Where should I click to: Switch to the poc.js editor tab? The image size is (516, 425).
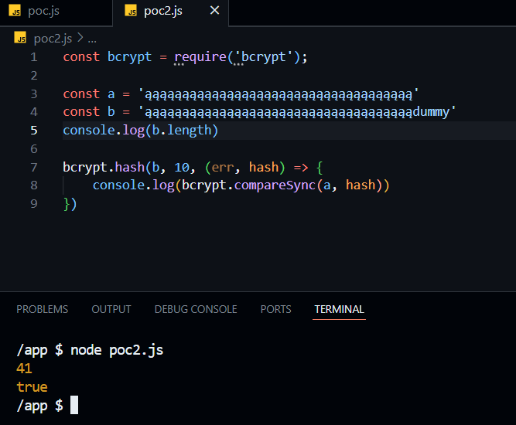click(43, 12)
